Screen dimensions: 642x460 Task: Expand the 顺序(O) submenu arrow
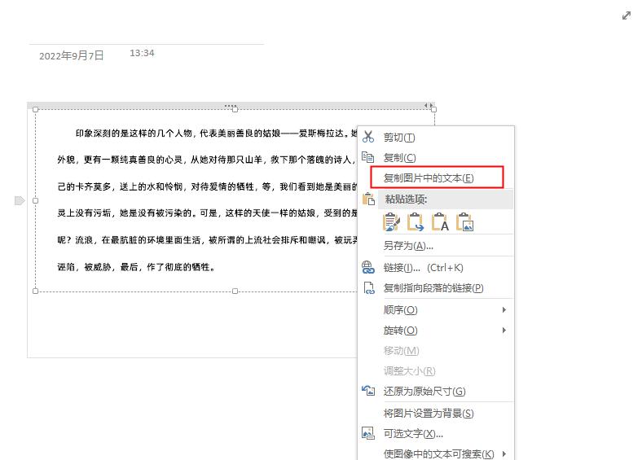504,310
